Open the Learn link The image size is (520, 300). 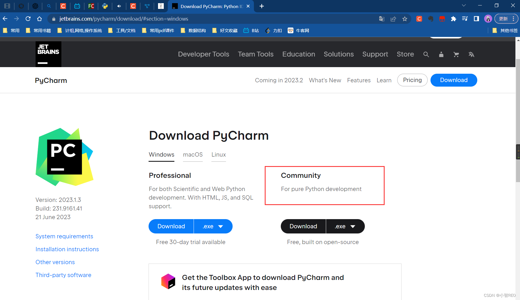click(x=384, y=80)
